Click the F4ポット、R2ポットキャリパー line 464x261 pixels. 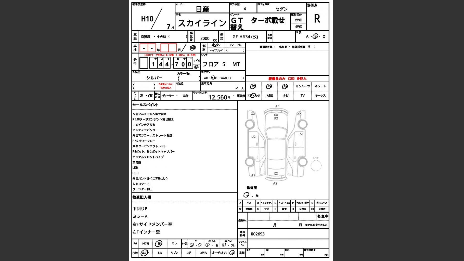click(153, 152)
